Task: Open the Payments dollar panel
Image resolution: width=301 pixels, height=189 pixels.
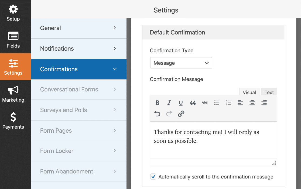Action: click(13, 121)
